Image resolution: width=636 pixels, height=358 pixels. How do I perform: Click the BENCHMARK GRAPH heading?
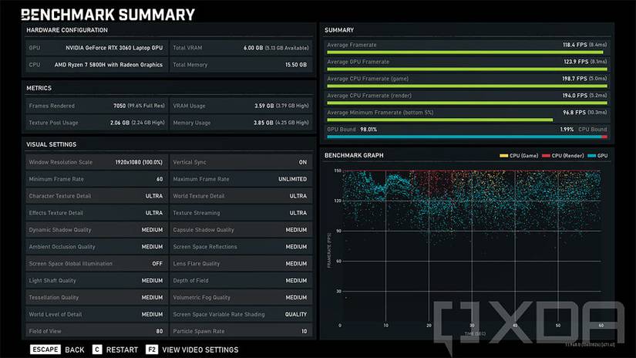coord(354,155)
